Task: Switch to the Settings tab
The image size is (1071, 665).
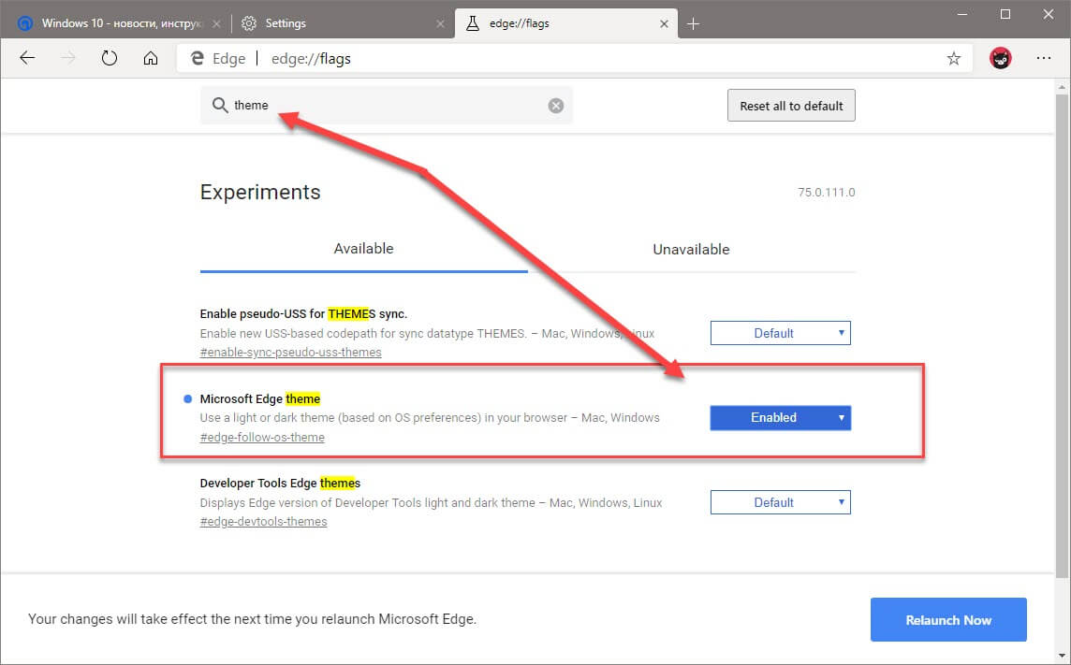Action: tap(342, 23)
